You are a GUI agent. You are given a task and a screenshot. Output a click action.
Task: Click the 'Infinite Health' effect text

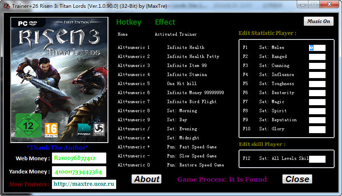coord(185,47)
